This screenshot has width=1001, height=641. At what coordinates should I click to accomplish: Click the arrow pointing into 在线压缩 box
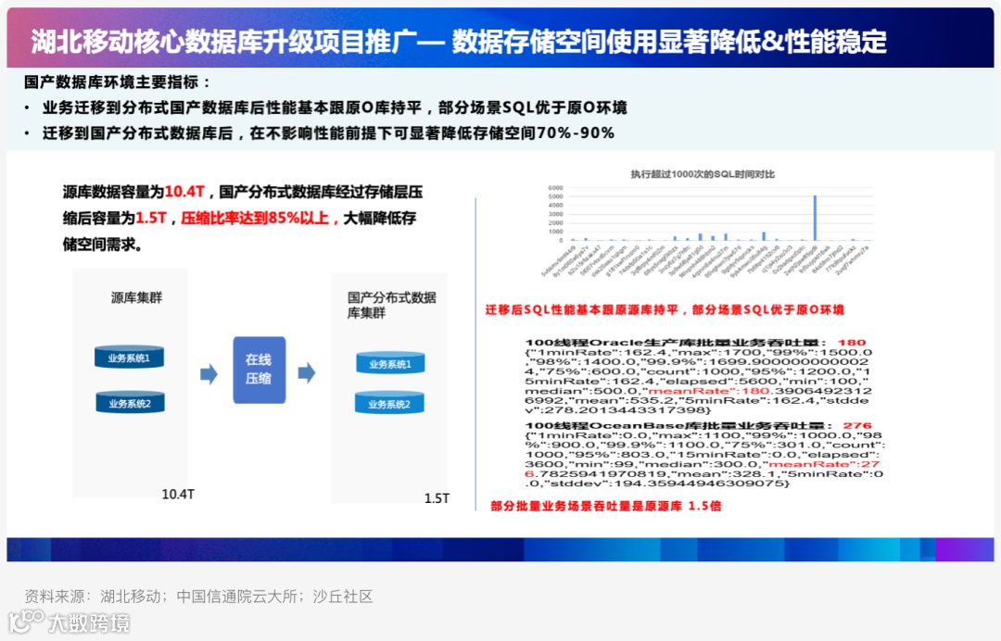209,373
